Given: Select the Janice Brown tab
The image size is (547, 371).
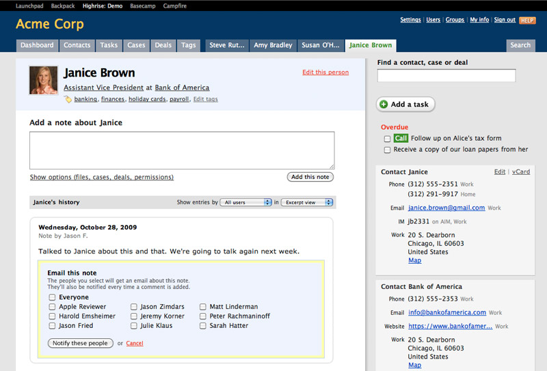Looking at the screenshot, I should point(371,45).
